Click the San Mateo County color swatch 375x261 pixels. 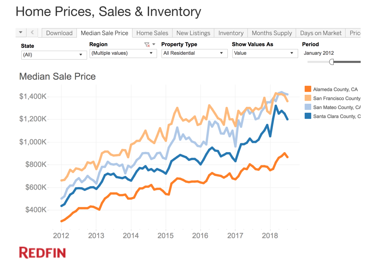[307, 107]
